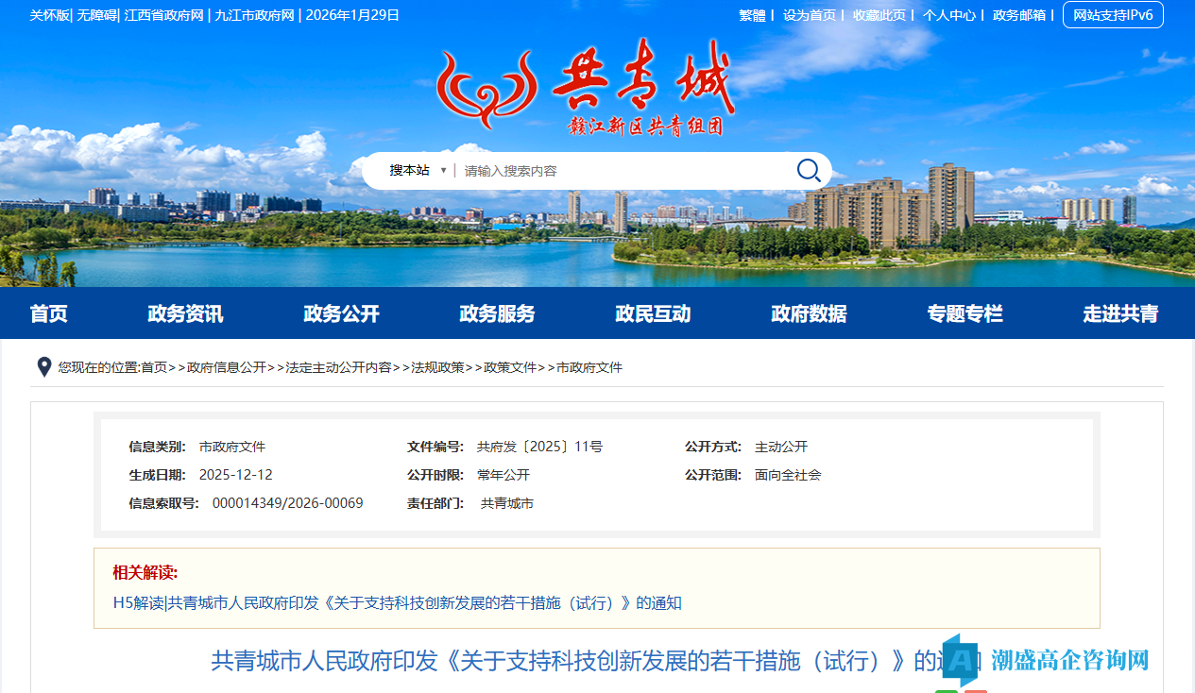Viewport: 1195px width, 693px height.
Task: Click the location pin icon near breadcrumb
Action: pos(43,367)
